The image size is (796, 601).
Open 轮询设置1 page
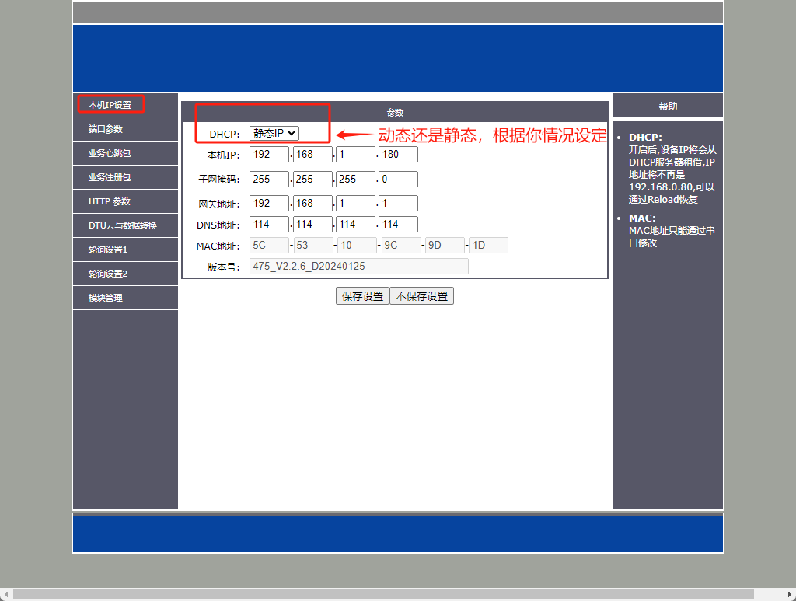click(x=108, y=250)
